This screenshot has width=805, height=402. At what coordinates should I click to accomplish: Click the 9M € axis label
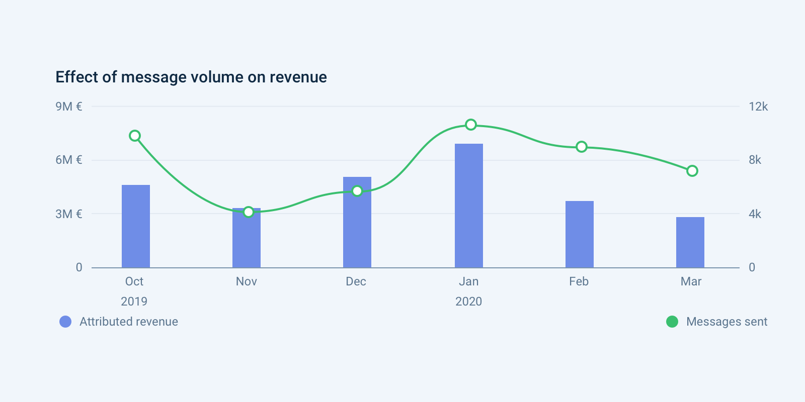69,107
